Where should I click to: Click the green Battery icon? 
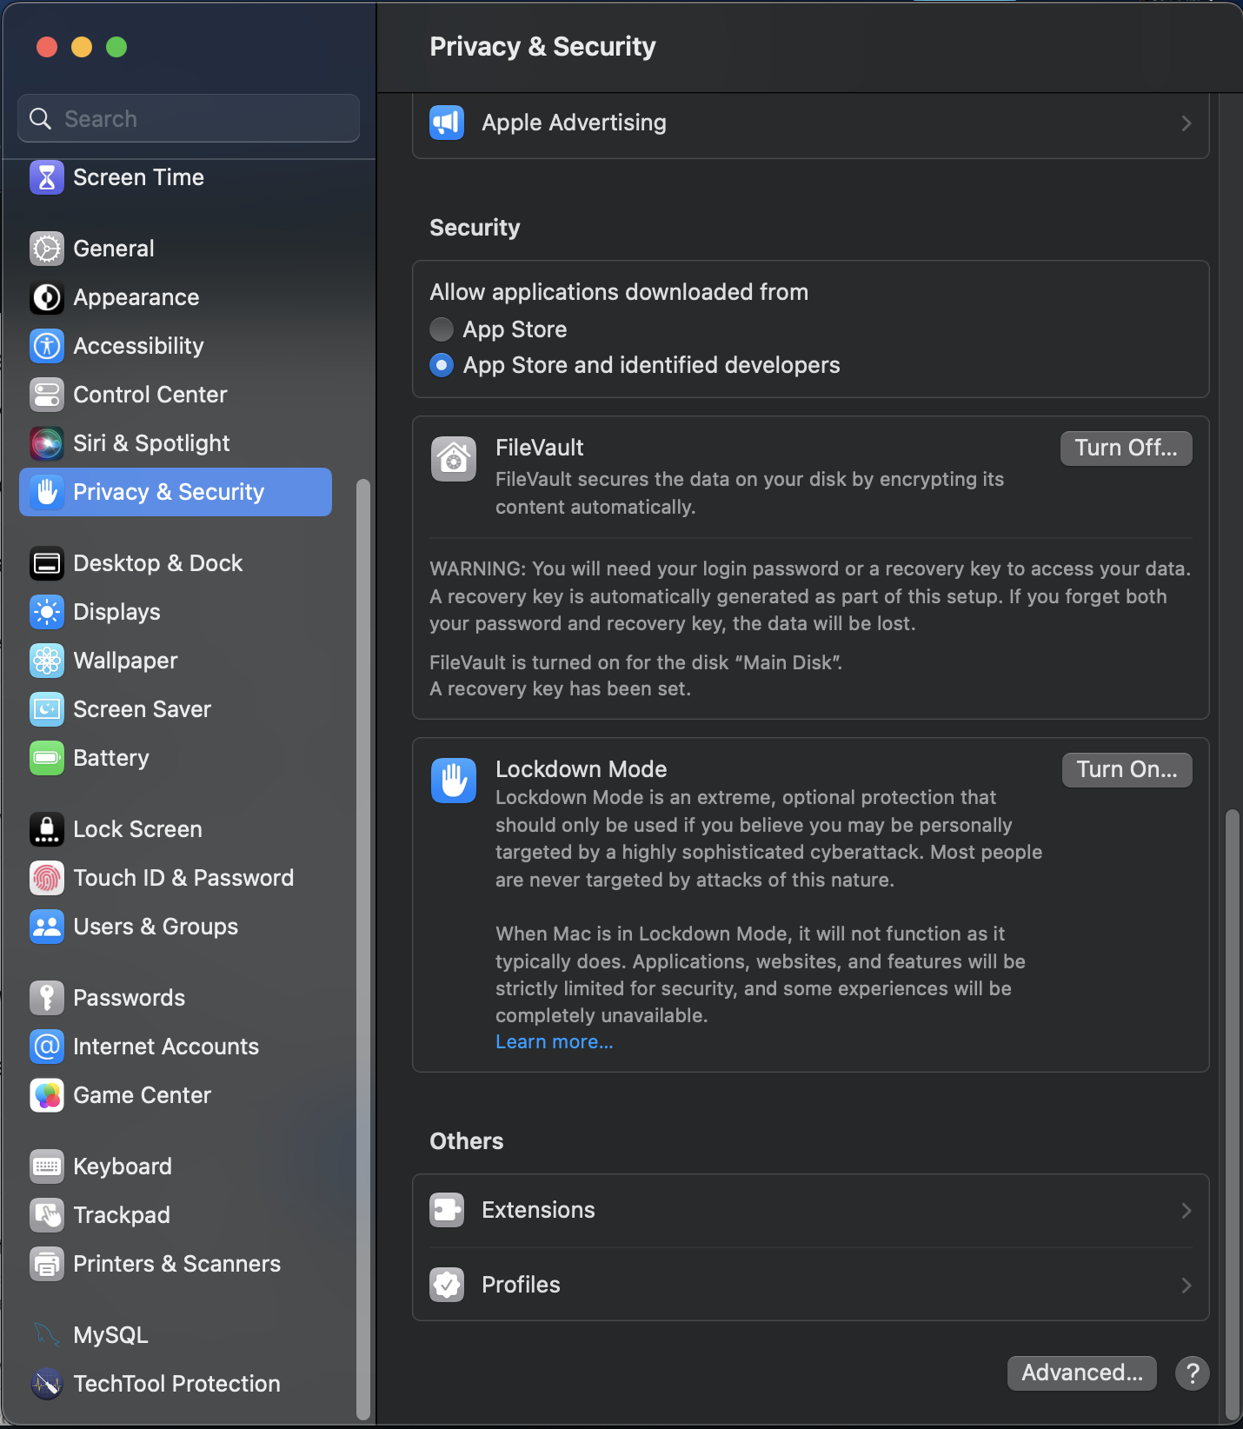pos(47,758)
